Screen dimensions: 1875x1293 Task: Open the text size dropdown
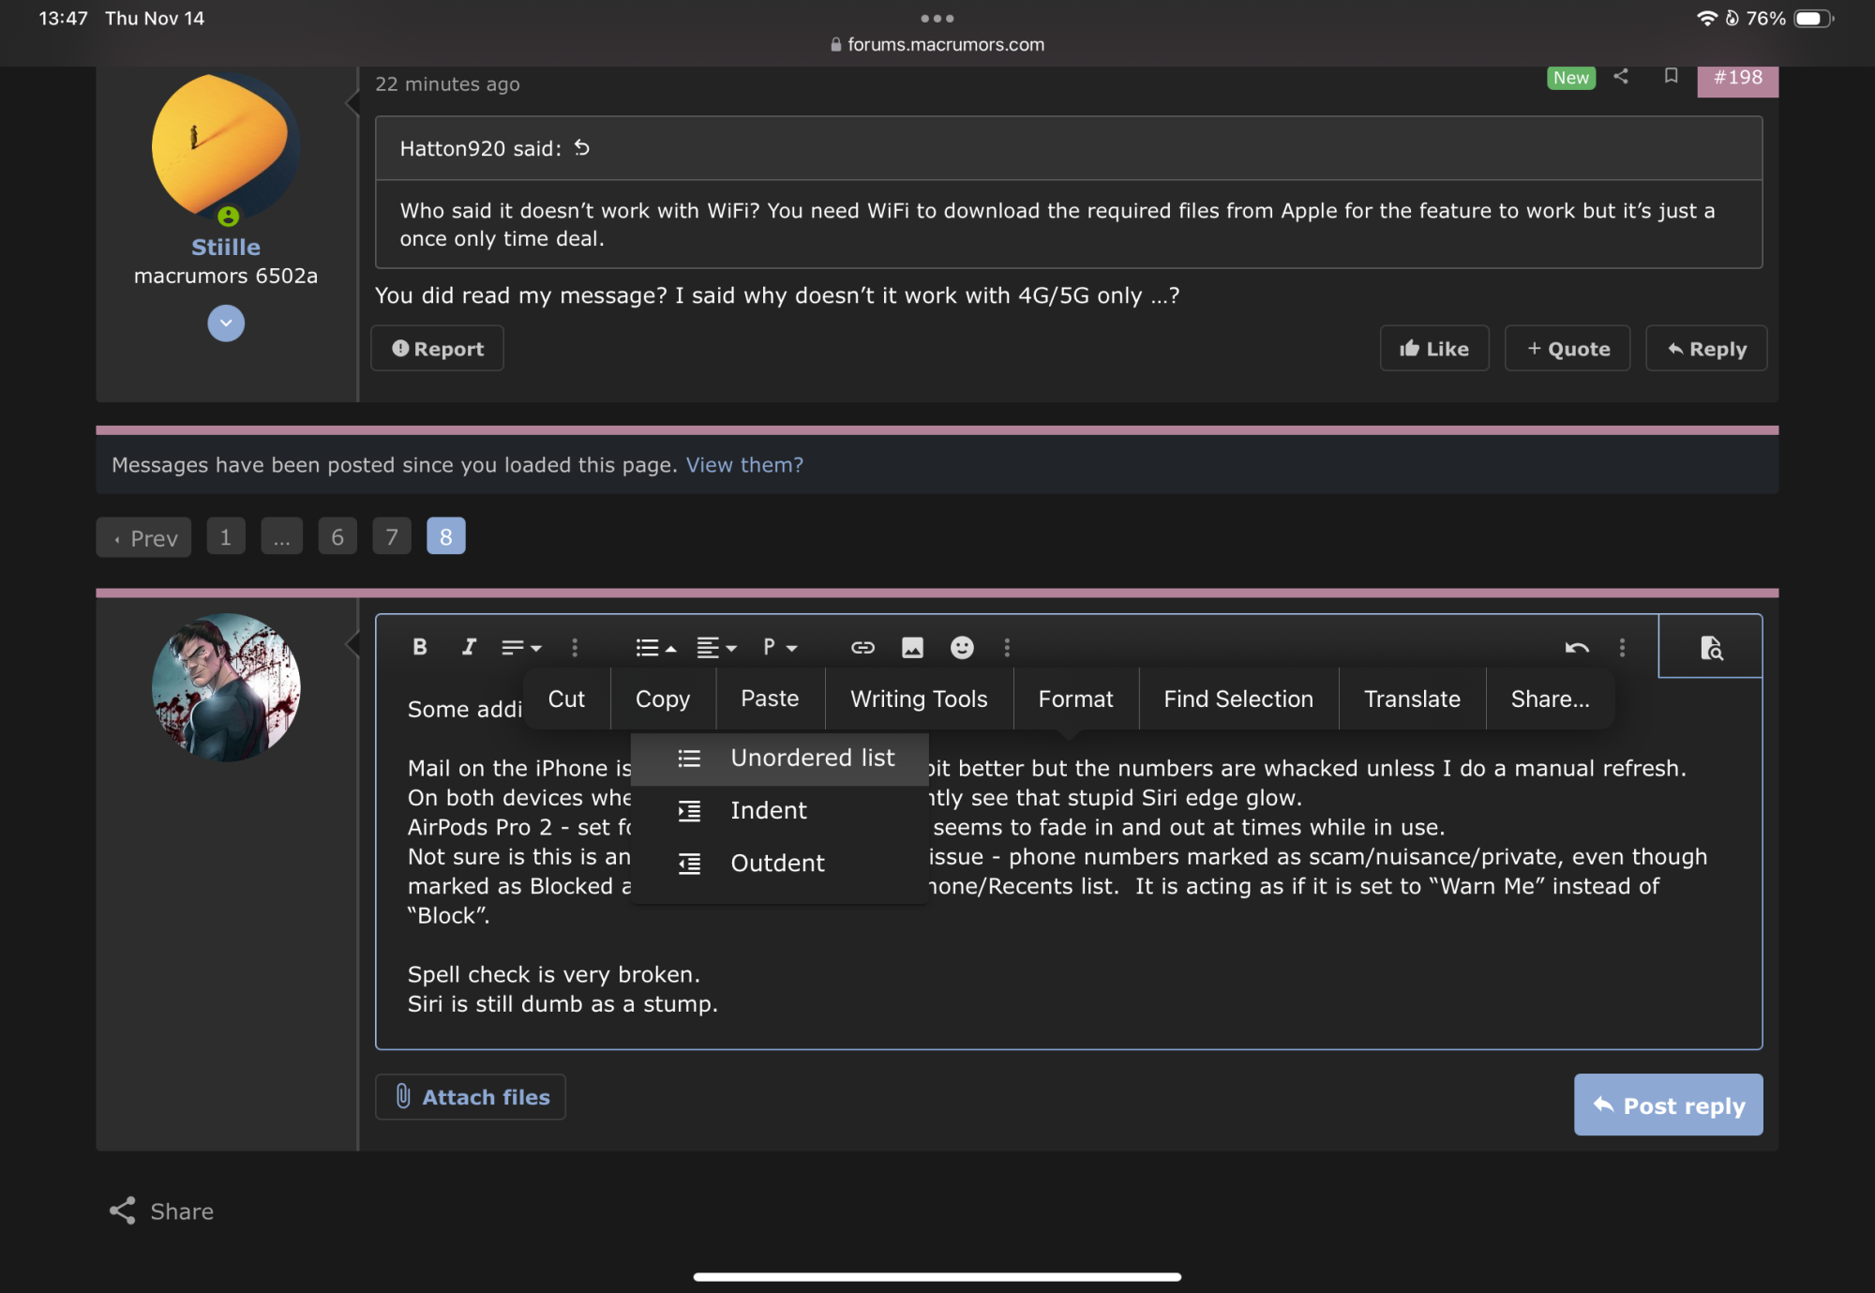pos(521,648)
